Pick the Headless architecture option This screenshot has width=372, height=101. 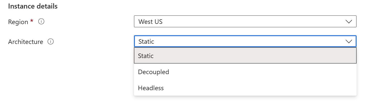pyautogui.click(x=245, y=88)
